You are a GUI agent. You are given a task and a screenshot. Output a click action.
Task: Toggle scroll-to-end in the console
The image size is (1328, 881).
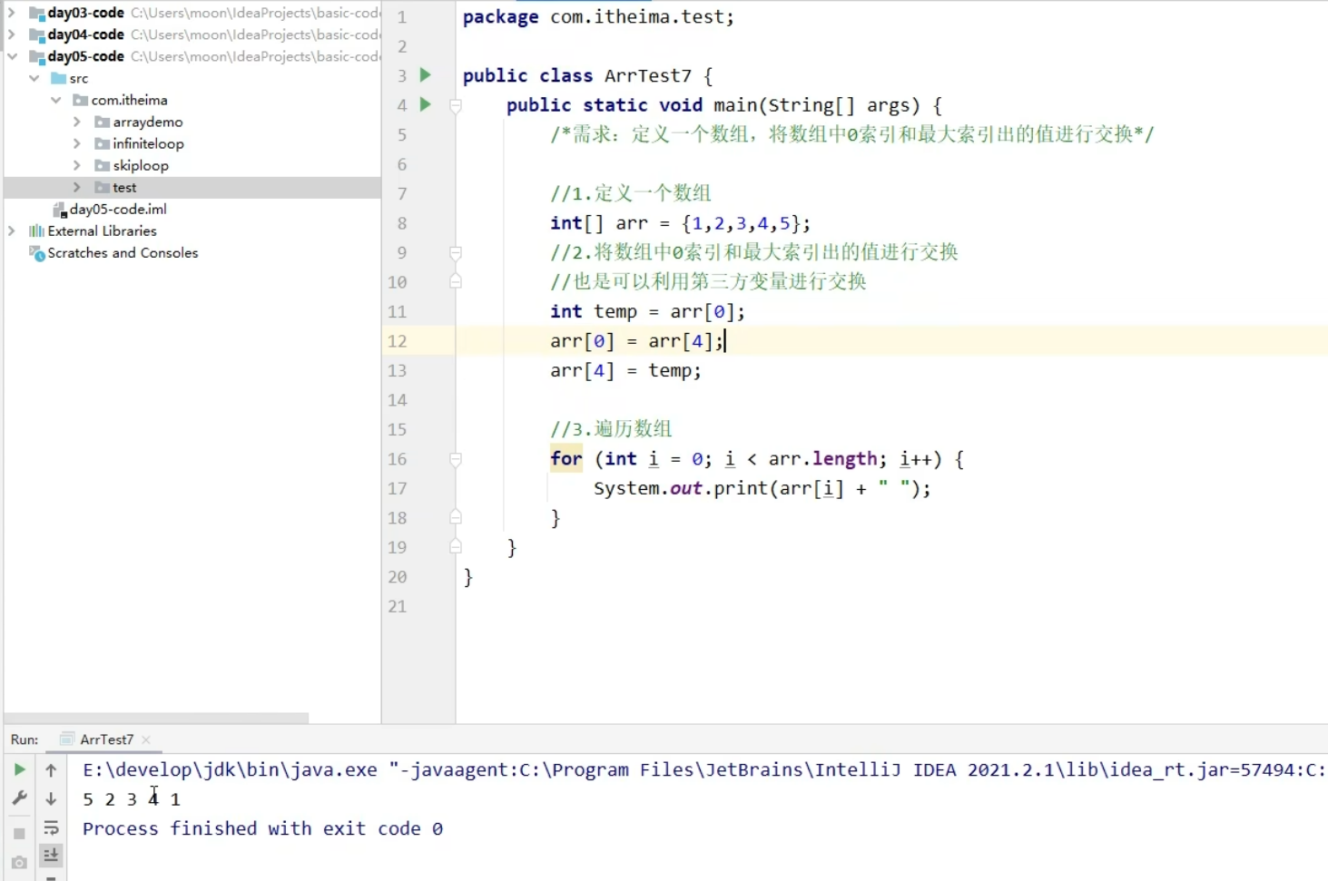click(x=51, y=856)
